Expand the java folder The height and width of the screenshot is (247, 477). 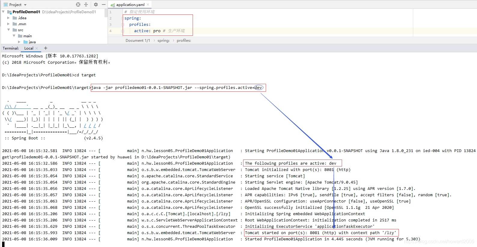(x=19, y=42)
